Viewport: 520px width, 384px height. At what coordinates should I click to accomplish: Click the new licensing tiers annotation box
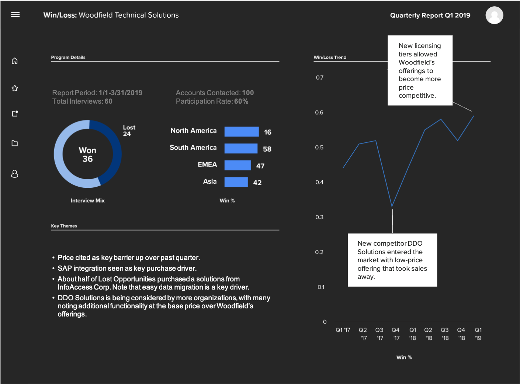coord(420,70)
